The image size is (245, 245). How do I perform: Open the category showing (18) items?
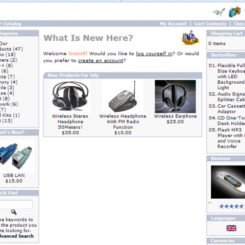pyautogui.click(x=8, y=55)
